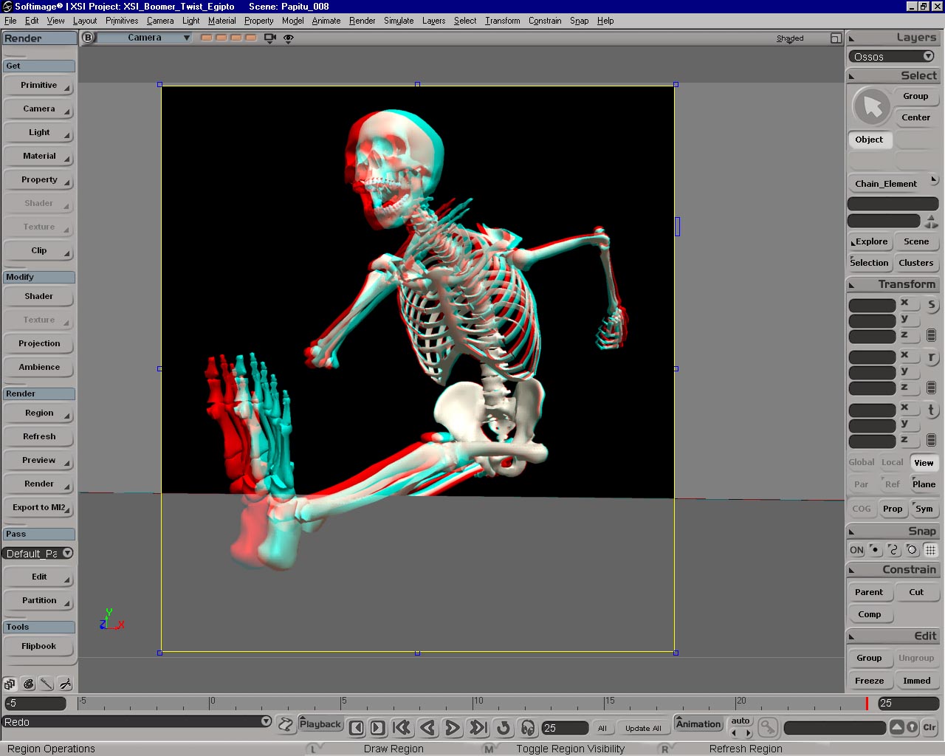Play the animation forward
Screen dimensions: 945x756
point(453,728)
